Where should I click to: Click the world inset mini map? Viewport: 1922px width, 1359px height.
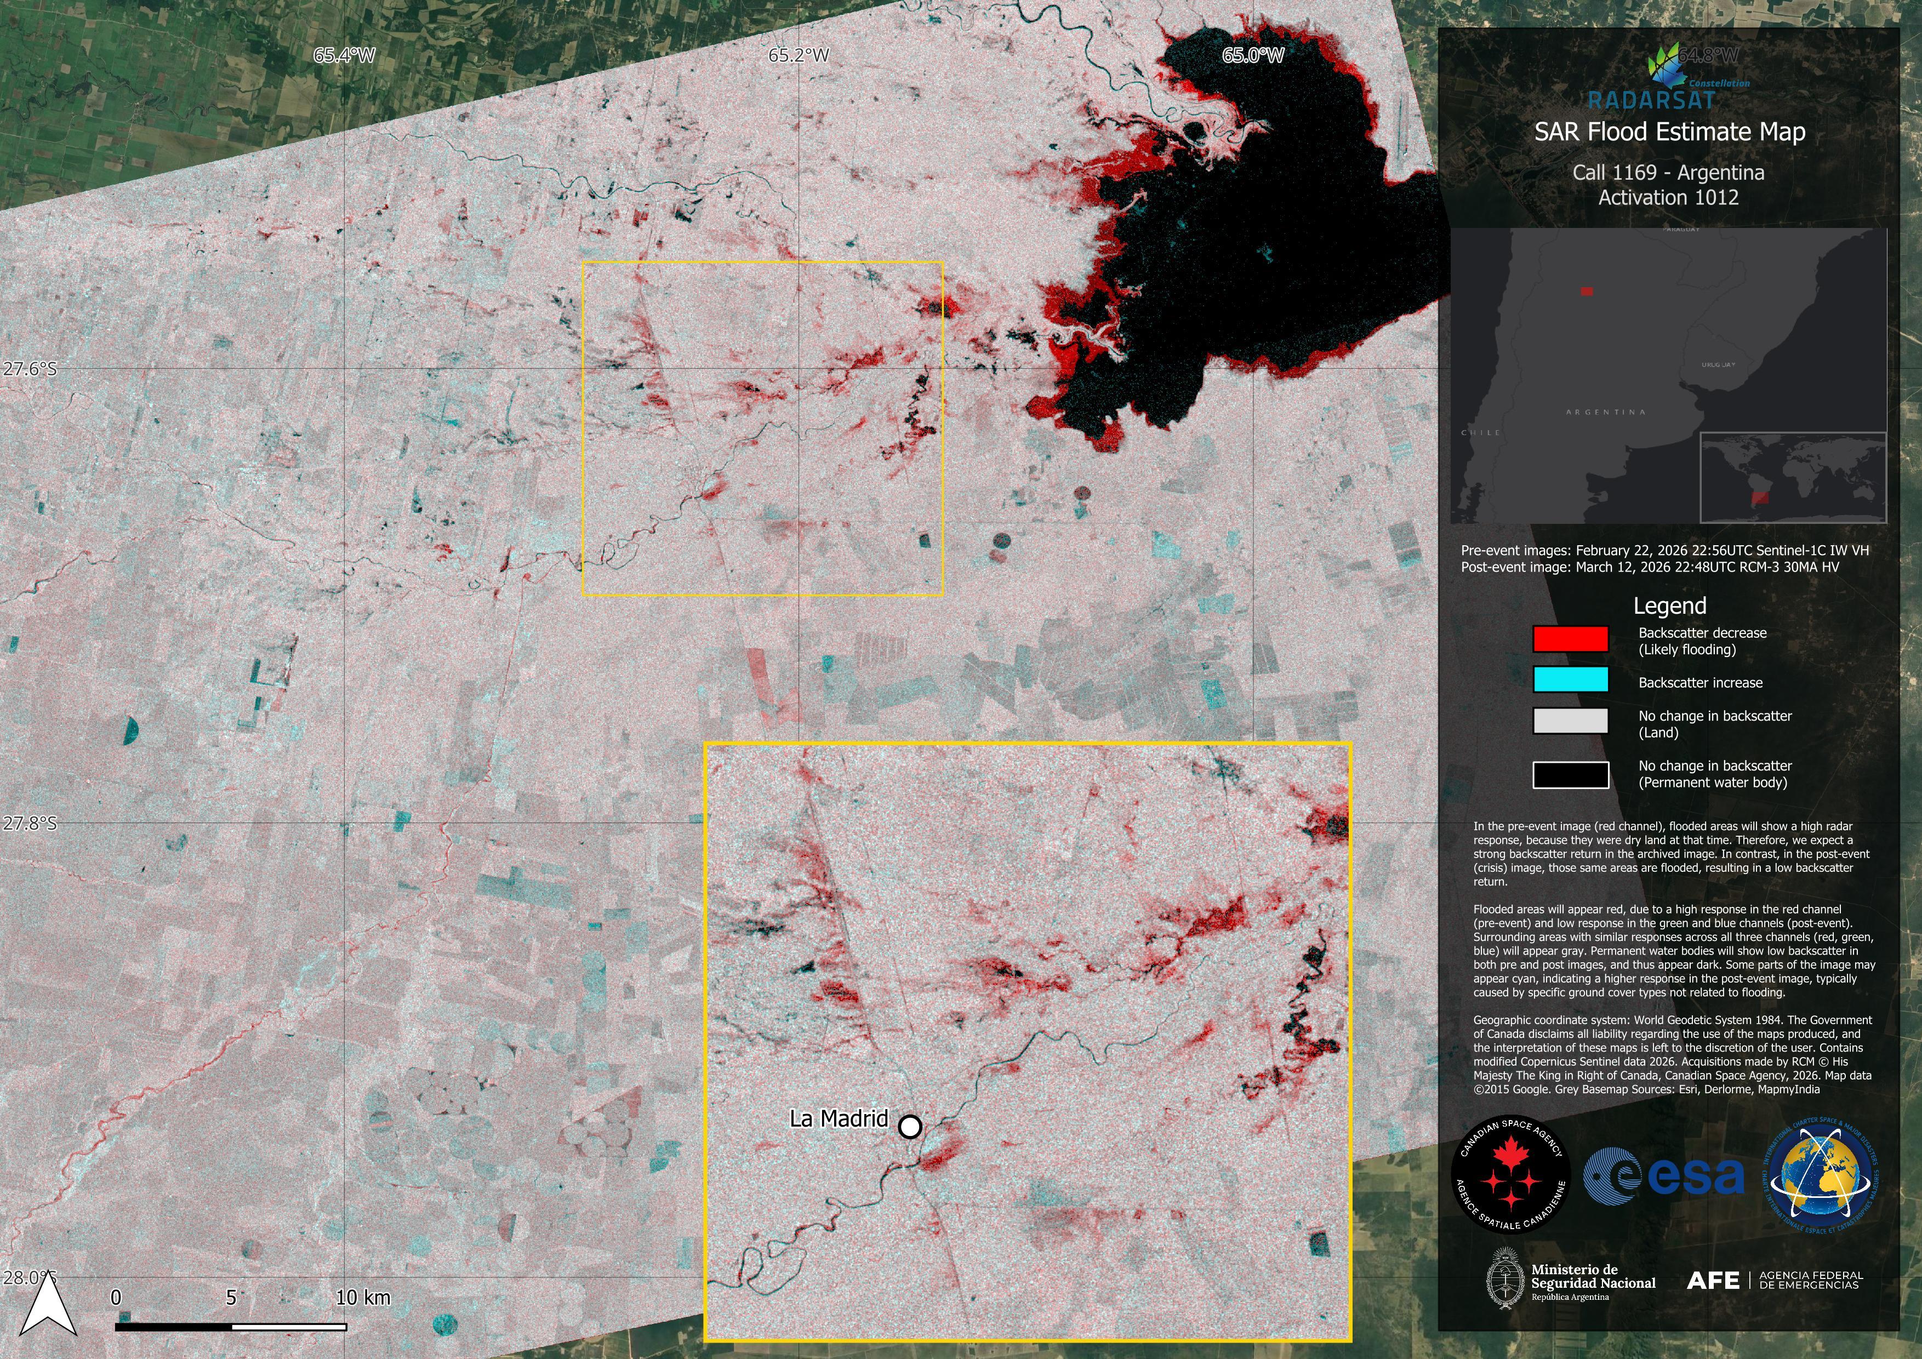tap(1793, 477)
